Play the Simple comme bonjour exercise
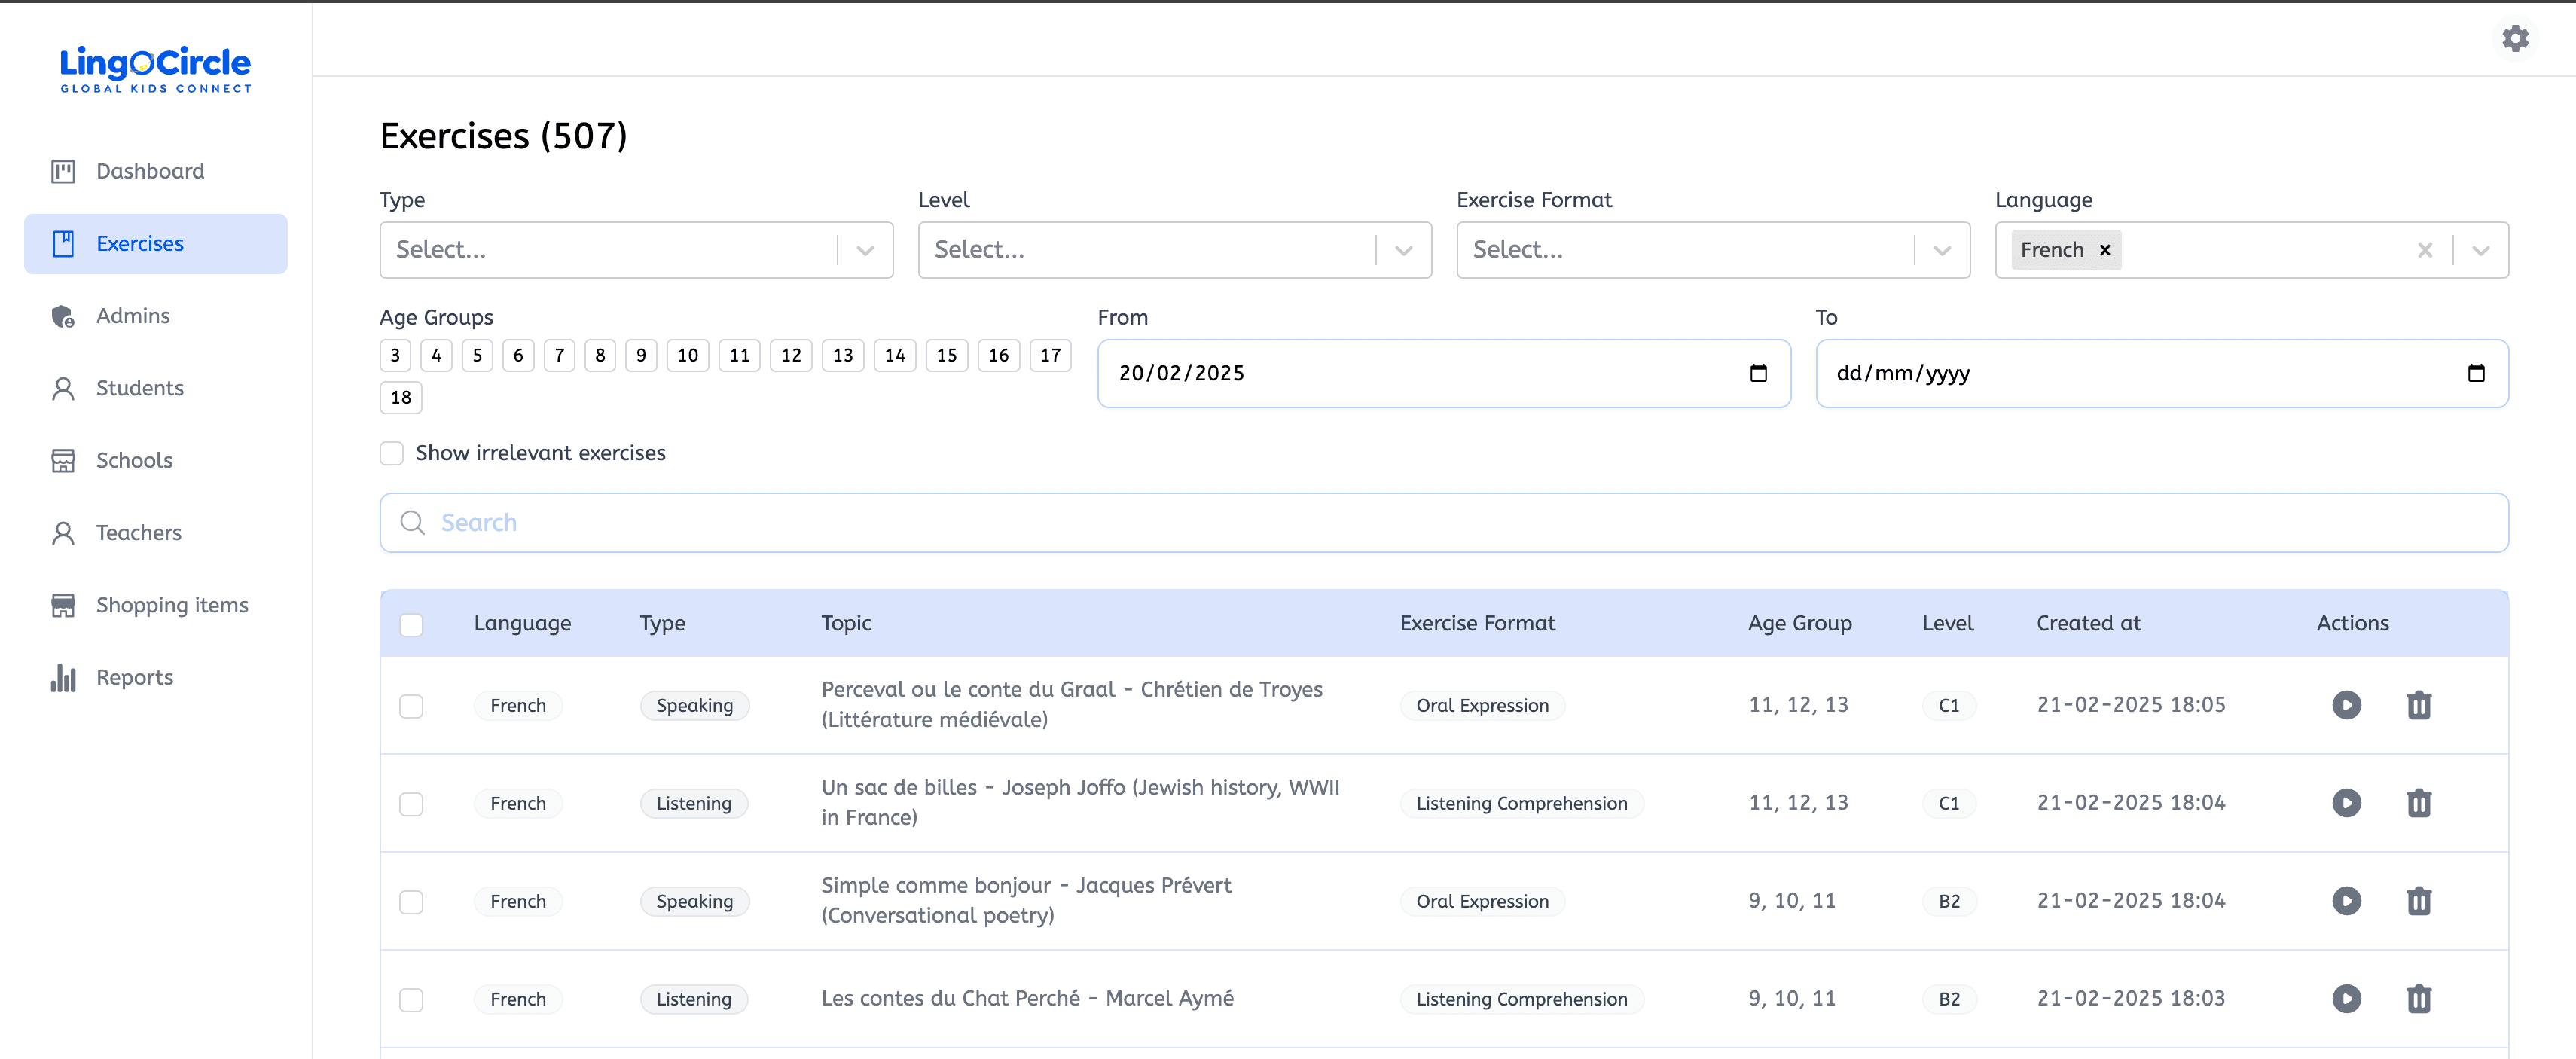 2346,901
